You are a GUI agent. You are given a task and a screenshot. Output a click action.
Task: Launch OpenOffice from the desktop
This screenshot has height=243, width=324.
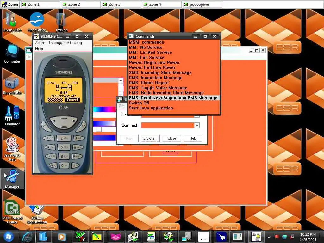click(37, 22)
